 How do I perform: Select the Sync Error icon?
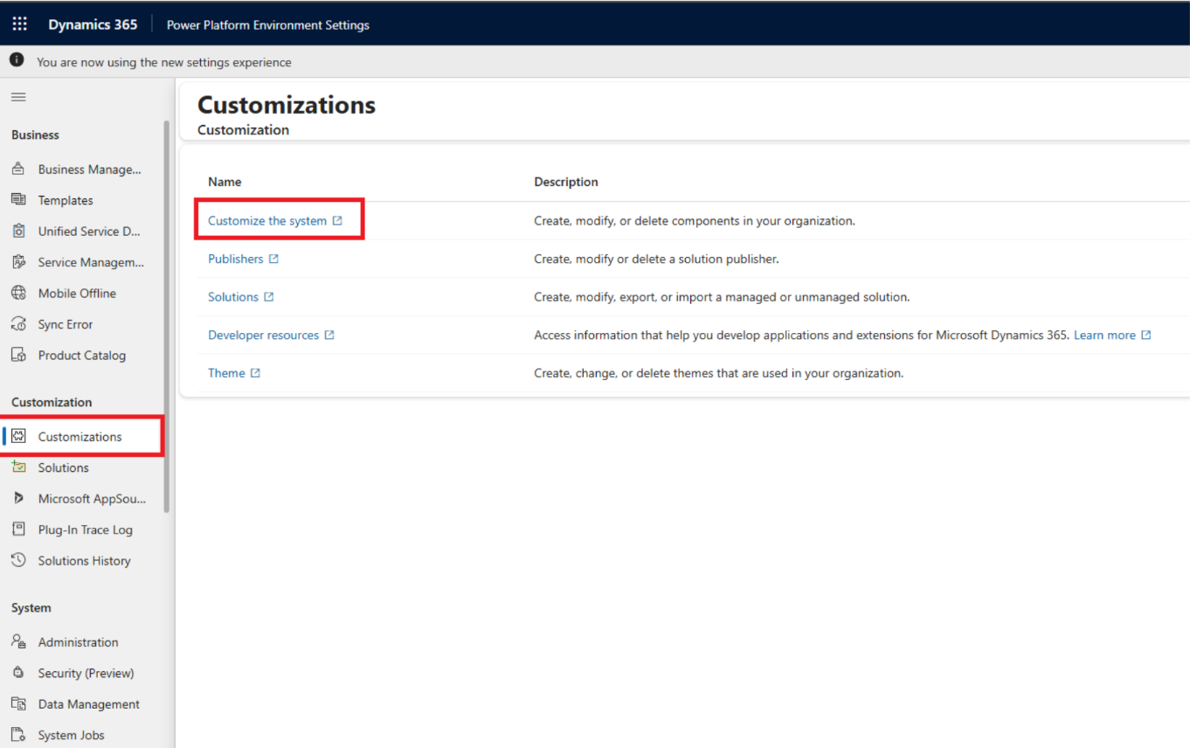tap(18, 324)
